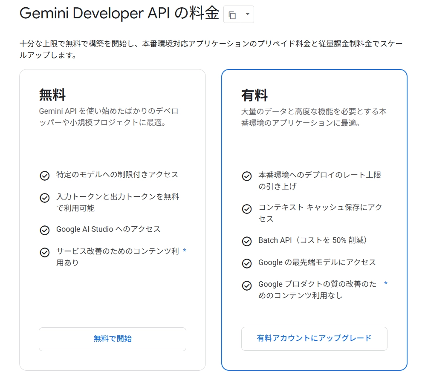The width and height of the screenshot is (428, 375).
Task: Click the asterisk link after Google プロダクトの質の改善のた
Action: click(386, 283)
